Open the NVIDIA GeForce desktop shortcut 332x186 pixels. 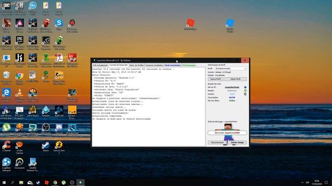pyautogui.click(x=46, y=43)
